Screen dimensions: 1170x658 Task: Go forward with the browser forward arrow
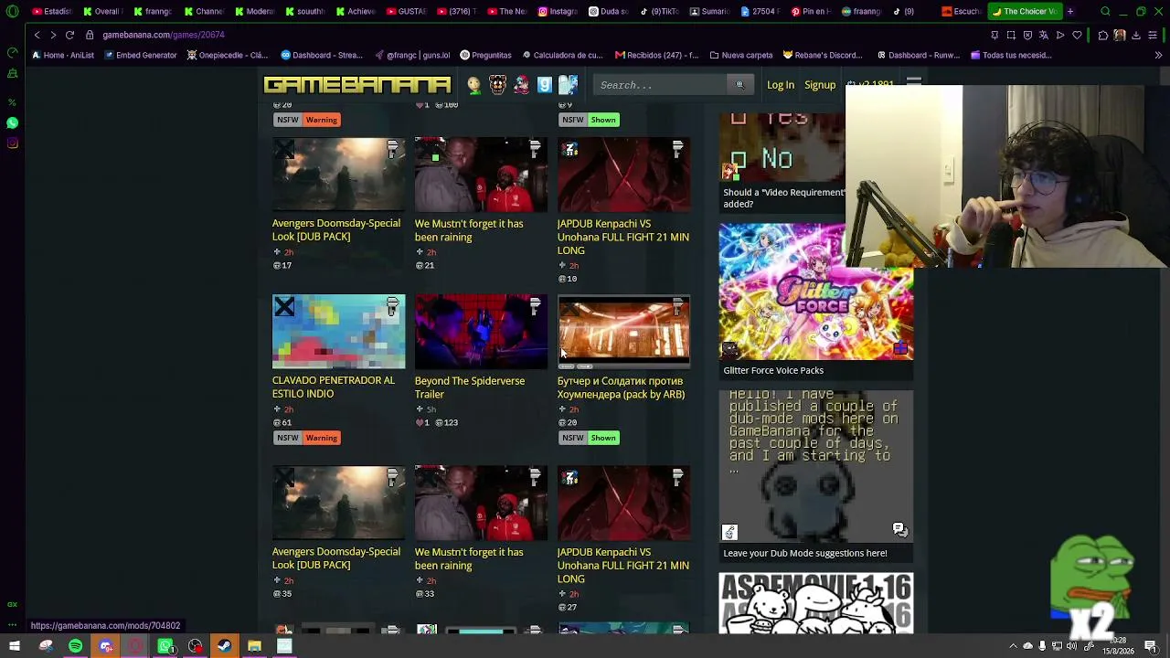pyautogui.click(x=53, y=35)
